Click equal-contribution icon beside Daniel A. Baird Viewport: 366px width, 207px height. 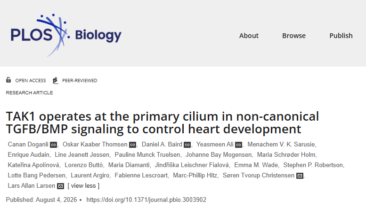187,145
